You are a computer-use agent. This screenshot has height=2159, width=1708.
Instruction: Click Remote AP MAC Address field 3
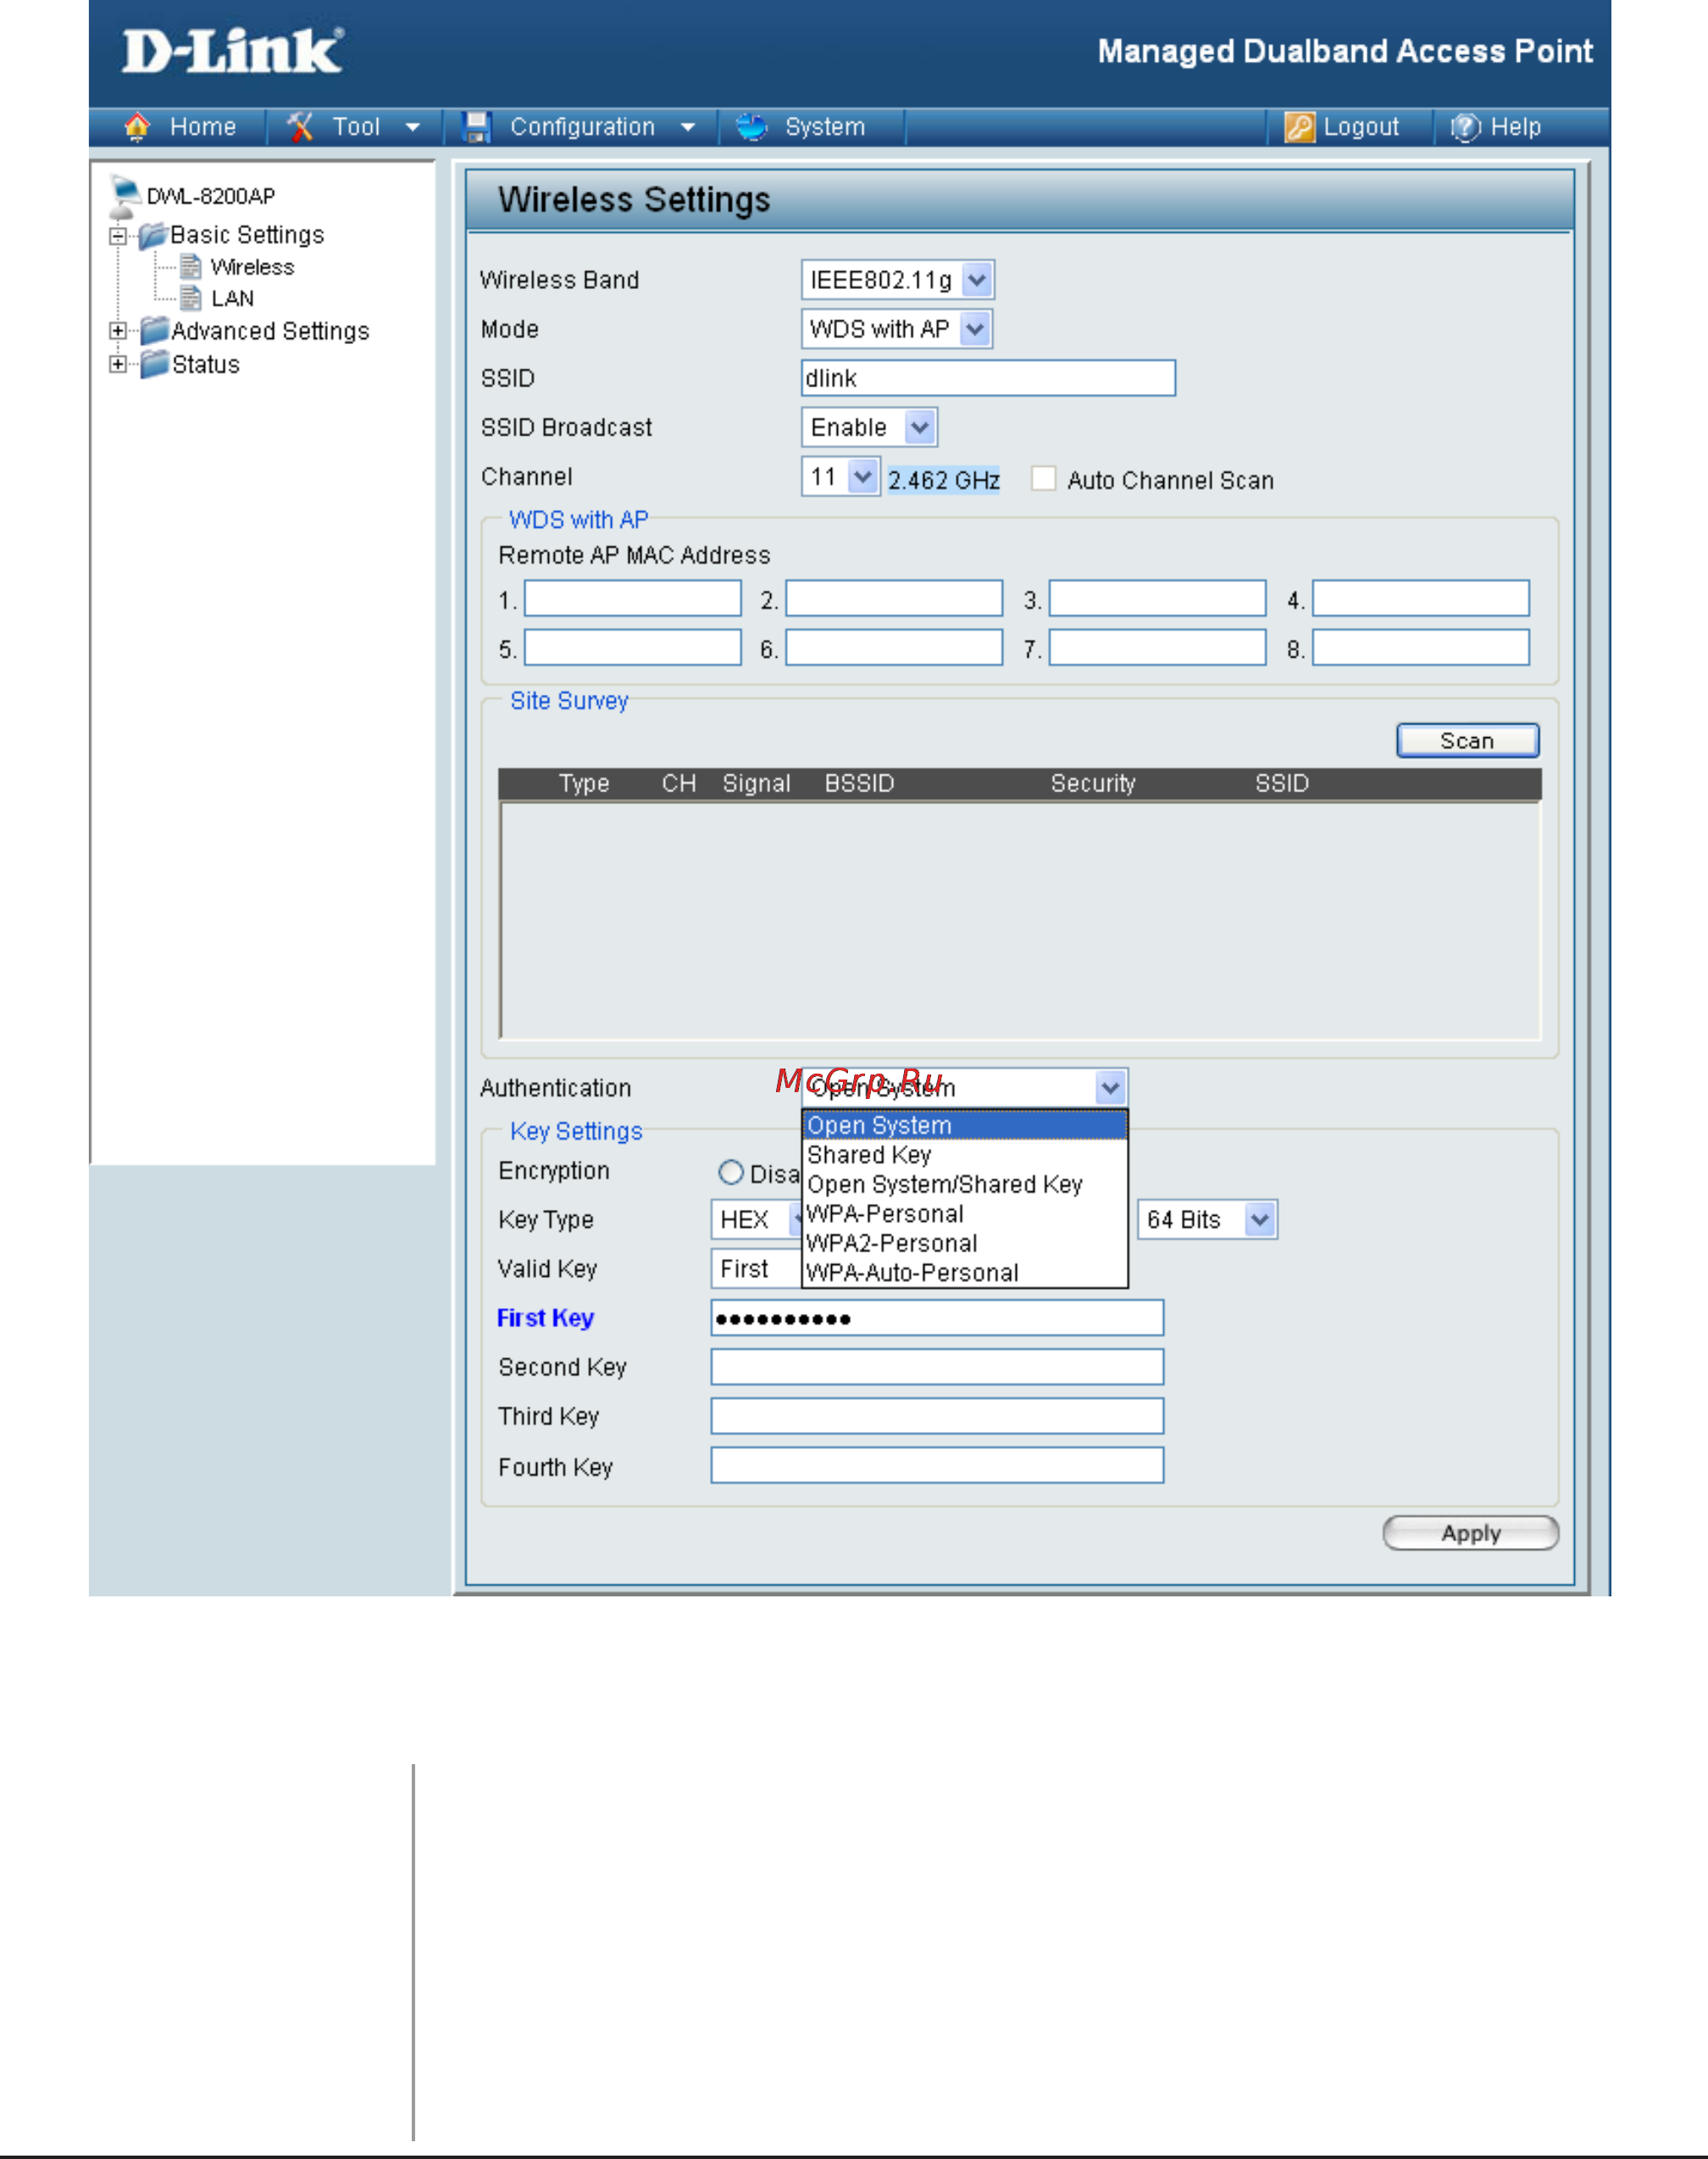[x=1157, y=599]
